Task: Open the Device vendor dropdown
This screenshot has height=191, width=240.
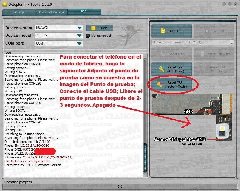Action: click(79, 27)
